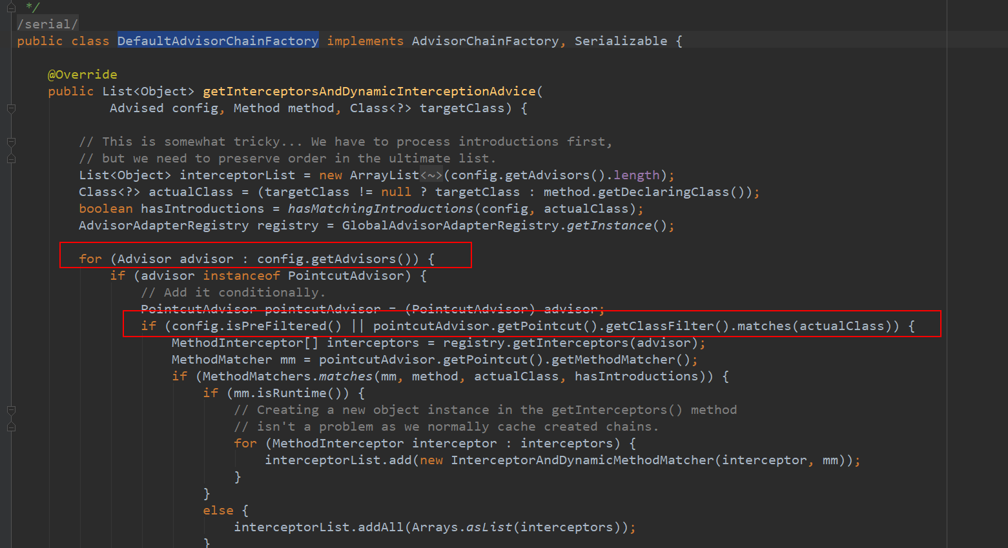Collapse getInterceptorsAndDynamicInterceptionAdvice method fold marker
The height and width of the screenshot is (548, 1008).
(x=11, y=108)
